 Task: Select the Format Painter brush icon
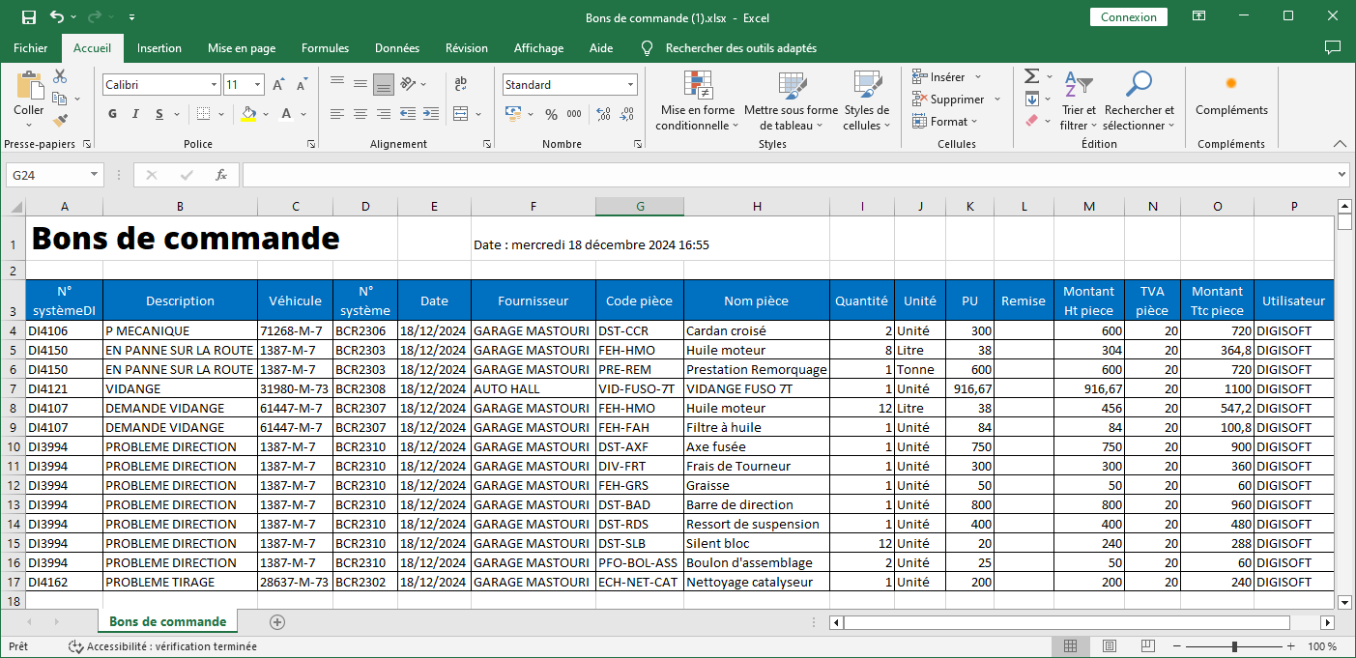60,121
